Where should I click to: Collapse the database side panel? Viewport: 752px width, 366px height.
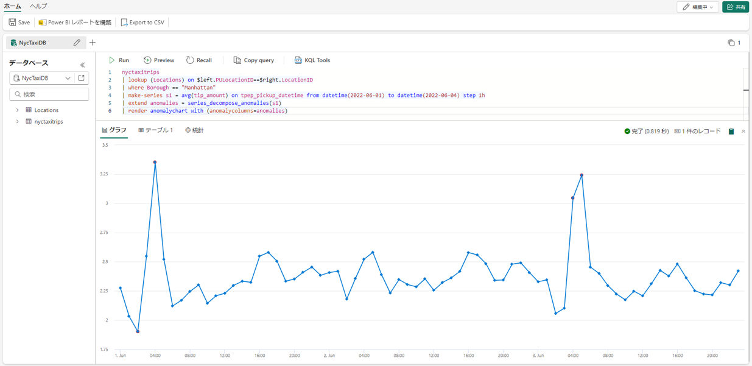point(83,65)
